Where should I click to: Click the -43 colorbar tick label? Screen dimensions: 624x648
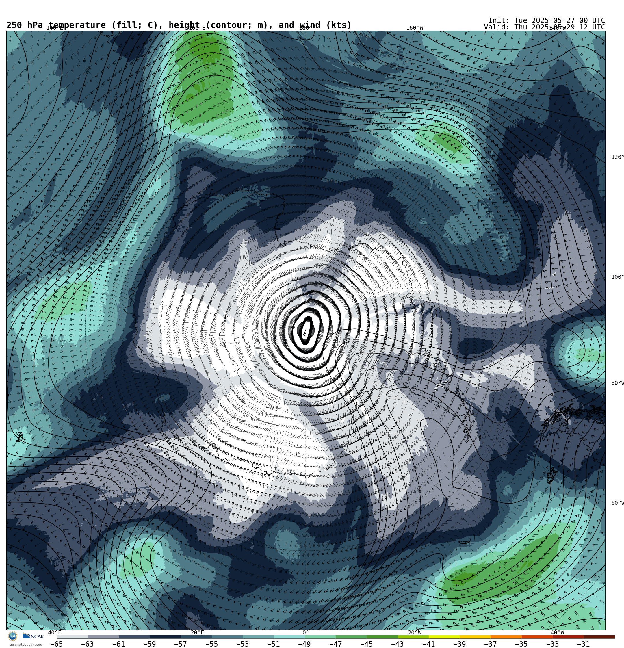click(x=398, y=644)
